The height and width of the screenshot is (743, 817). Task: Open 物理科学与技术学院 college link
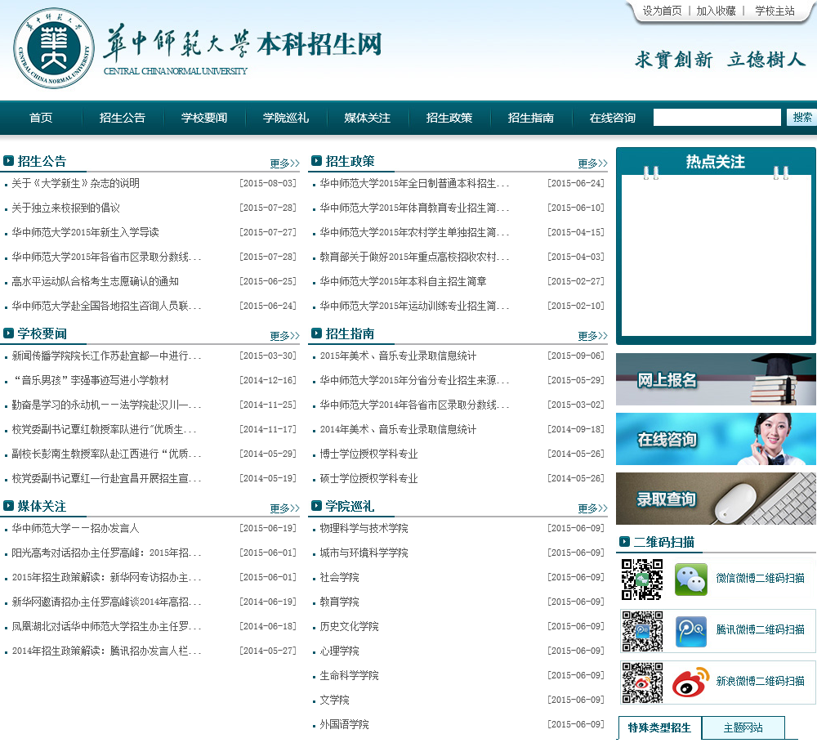coord(364,529)
